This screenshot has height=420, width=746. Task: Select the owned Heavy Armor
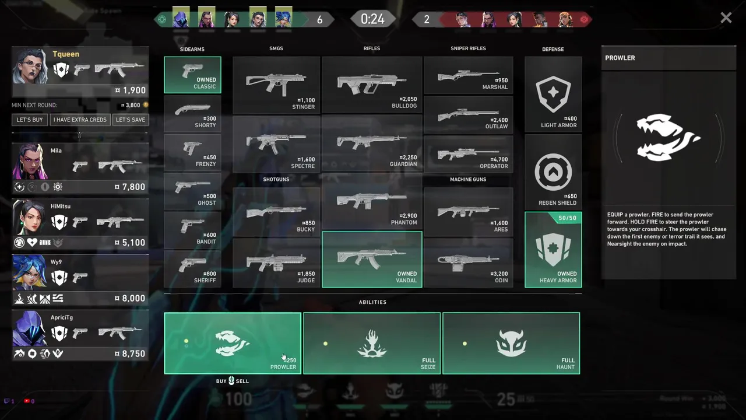553,250
